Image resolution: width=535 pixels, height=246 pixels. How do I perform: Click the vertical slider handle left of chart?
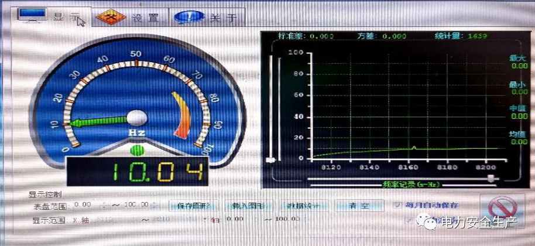[x=270, y=160]
